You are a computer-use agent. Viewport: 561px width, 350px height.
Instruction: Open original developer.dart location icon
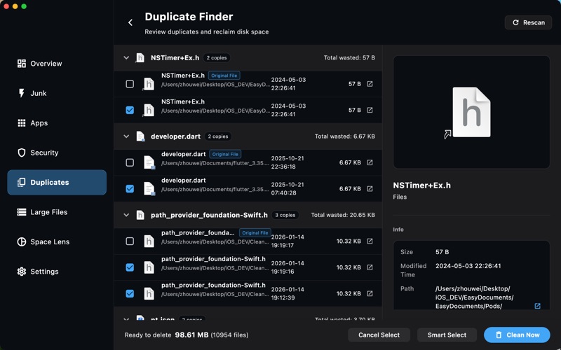[370, 162]
